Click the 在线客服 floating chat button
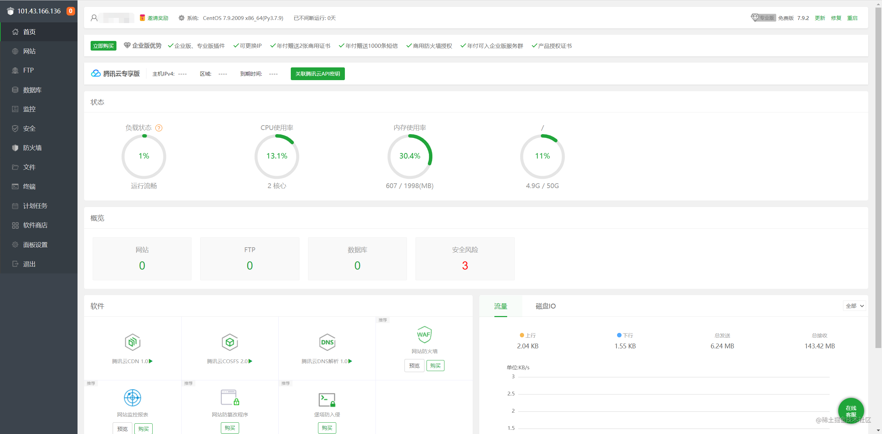 click(851, 411)
